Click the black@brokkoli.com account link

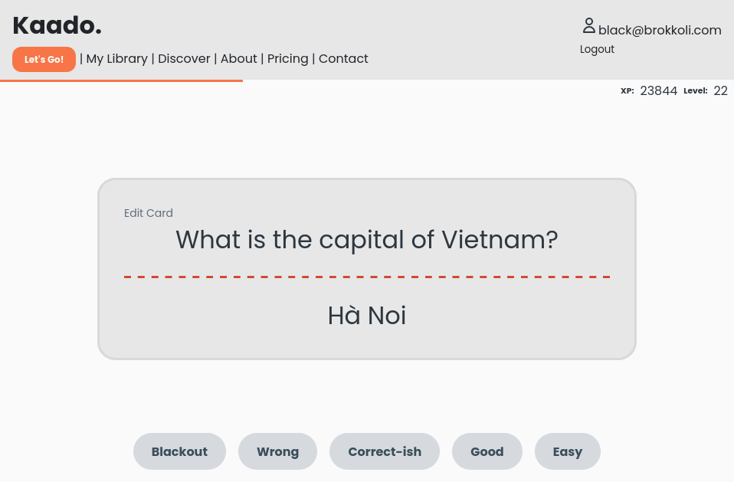[660, 30]
